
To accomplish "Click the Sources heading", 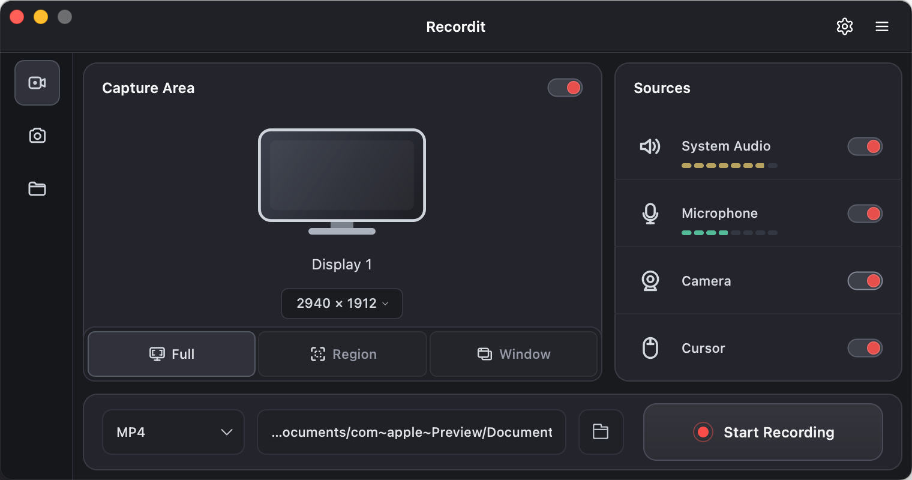I will 662,88.
